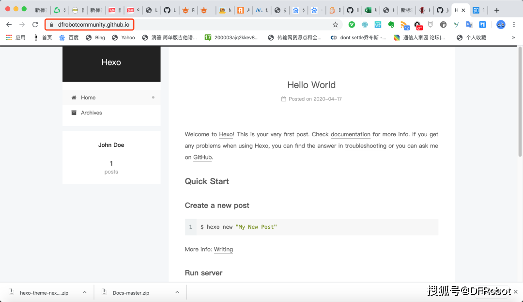This screenshot has height=302, width=523.
Task: Click the browser forward arrow
Action: [22, 25]
